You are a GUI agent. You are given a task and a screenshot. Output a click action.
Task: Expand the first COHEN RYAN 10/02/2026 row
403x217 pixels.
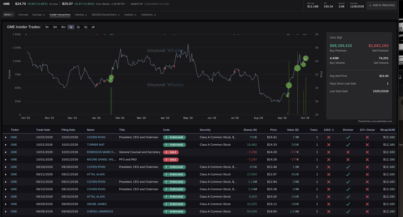point(6,137)
